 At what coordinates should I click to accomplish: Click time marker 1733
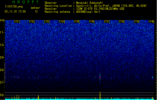pos(47,21)
